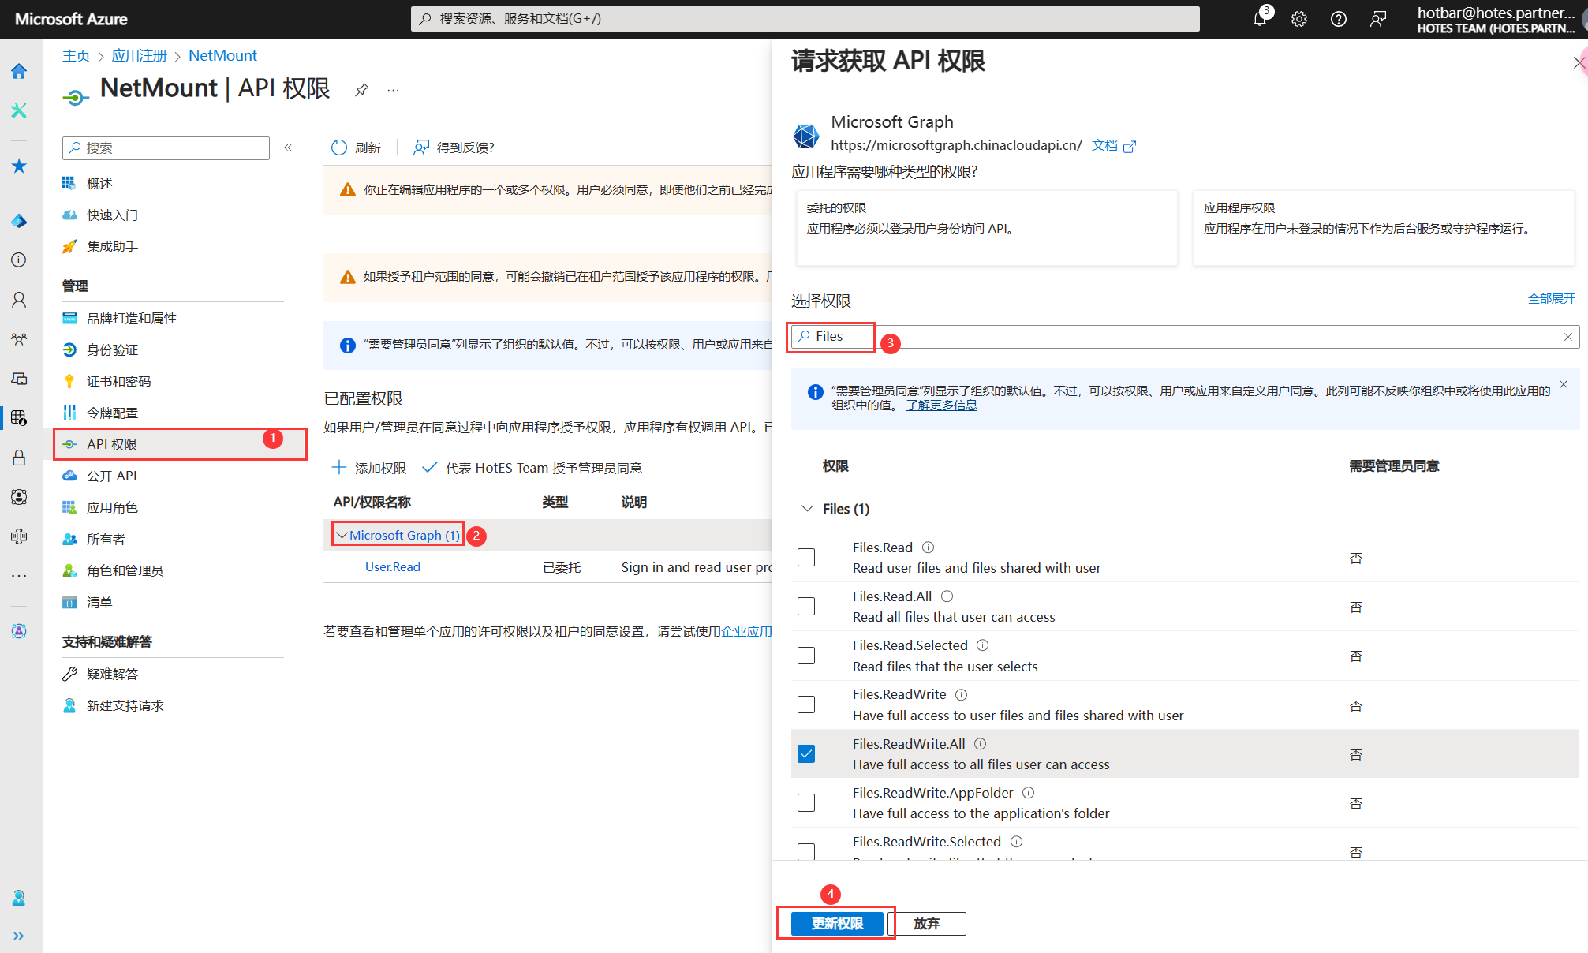Click the Refresh toolbar button
Screen dimensions: 1588x953
coord(356,148)
